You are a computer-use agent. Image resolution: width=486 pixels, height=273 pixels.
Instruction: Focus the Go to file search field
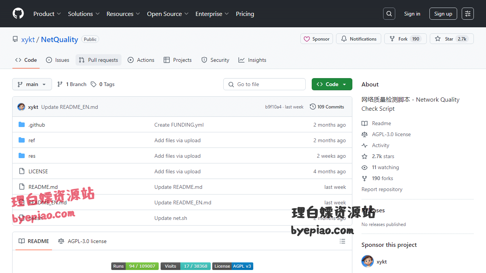pos(264,84)
